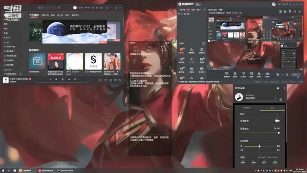Skip to the next track in music player
Image resolution: width=307 pixels, height=173 pixels.
tap(69, 79)
